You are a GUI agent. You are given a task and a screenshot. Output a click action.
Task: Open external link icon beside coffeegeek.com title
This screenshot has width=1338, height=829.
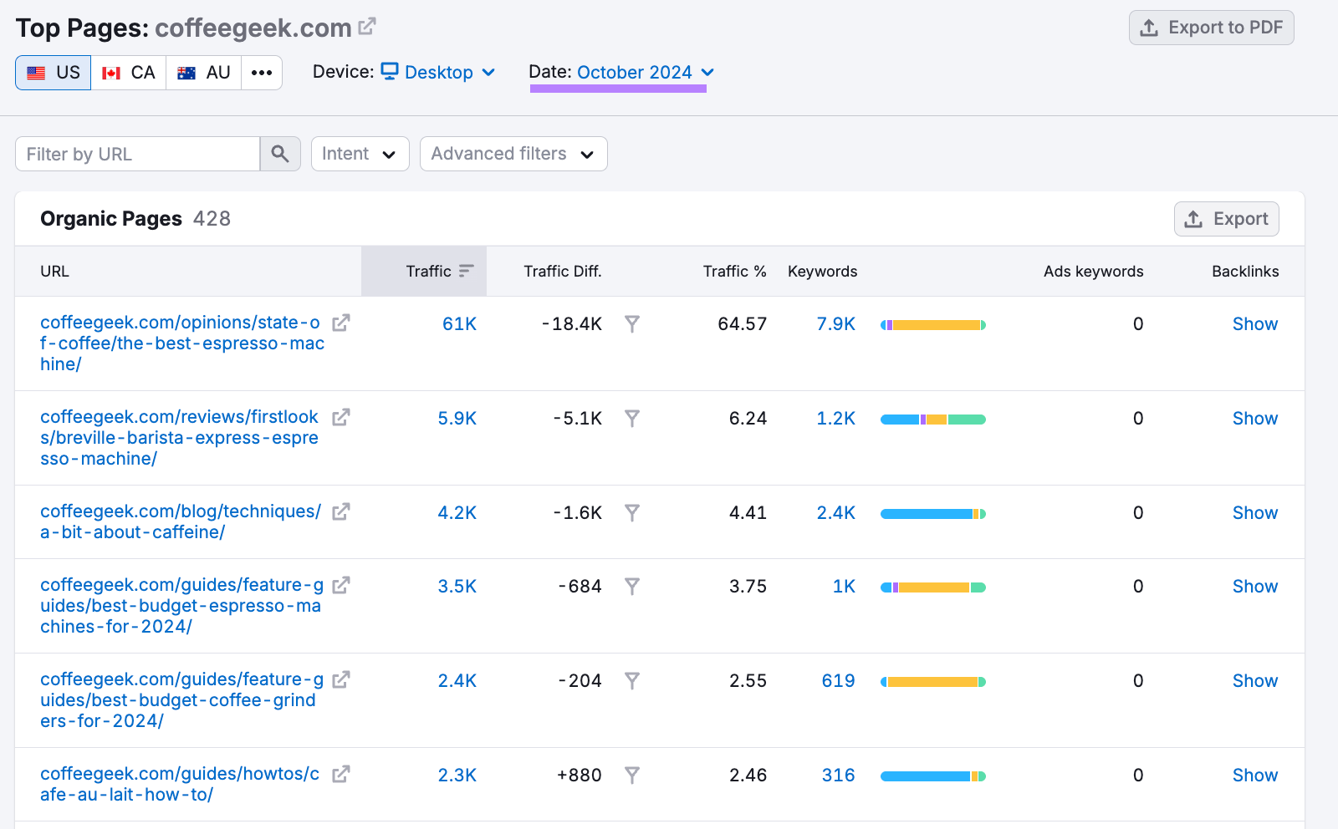tap(367, 27)
